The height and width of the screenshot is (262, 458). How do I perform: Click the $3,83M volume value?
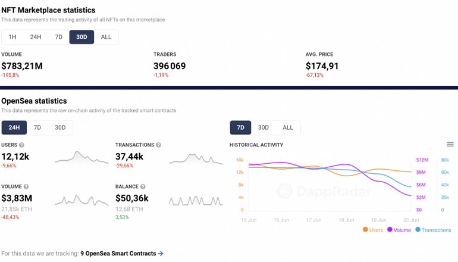[17, 198]
